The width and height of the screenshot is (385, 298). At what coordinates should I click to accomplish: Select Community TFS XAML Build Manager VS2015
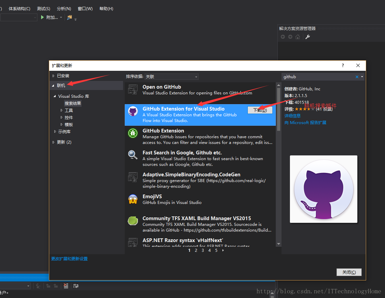coord(200,224)
